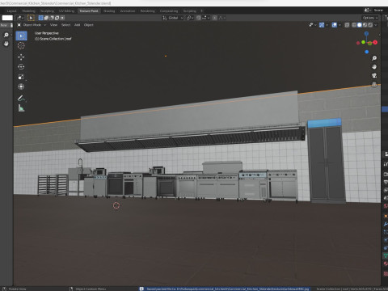Select the Select Box tool in the toolbar
The height and width of the screenshot is (291, 388).
click(x=21, y=36)
